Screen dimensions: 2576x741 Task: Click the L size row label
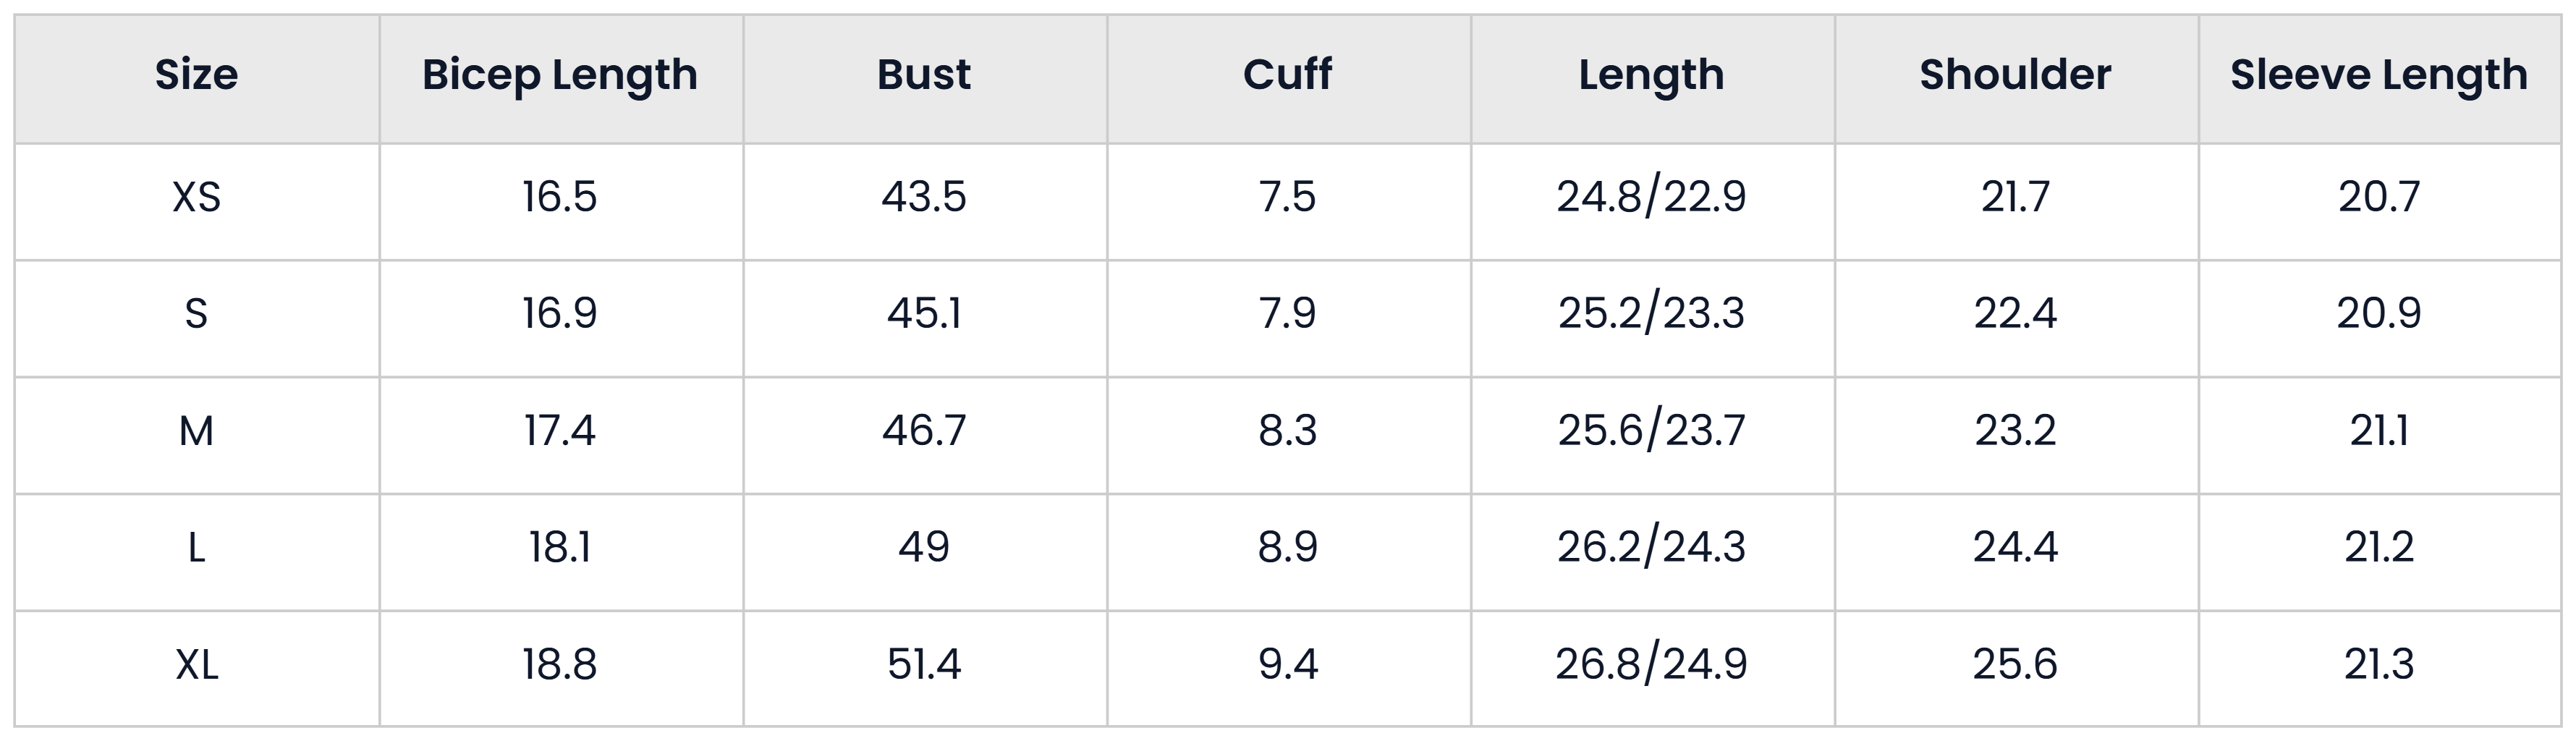coord(196,548)
